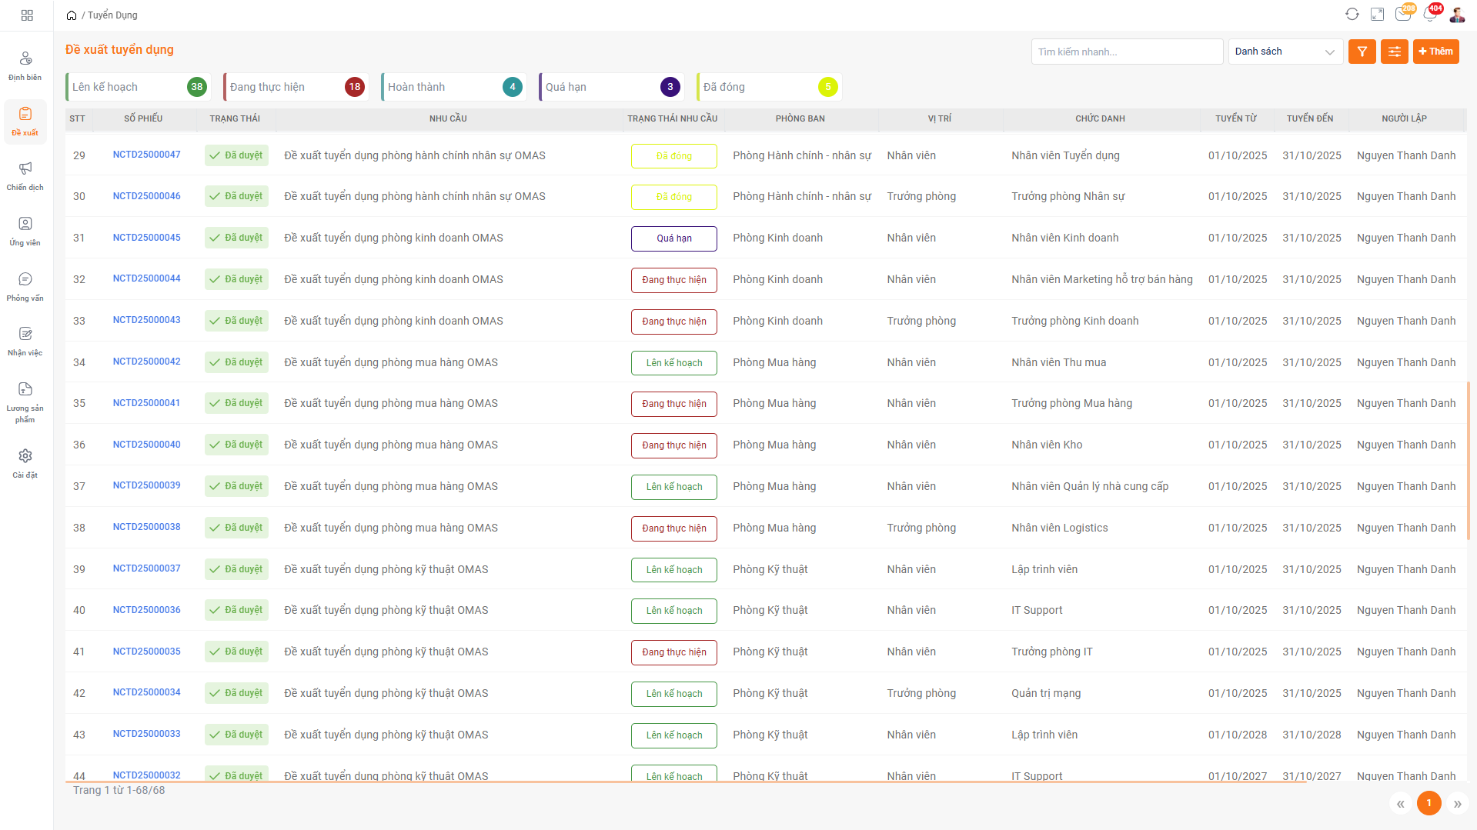Open the user avatar menu
The width and height of the screenshot is (1477, 830).
click(1457, 15)
